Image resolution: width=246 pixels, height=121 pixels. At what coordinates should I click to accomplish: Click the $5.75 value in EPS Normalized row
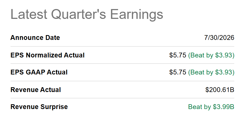point(178,55)
